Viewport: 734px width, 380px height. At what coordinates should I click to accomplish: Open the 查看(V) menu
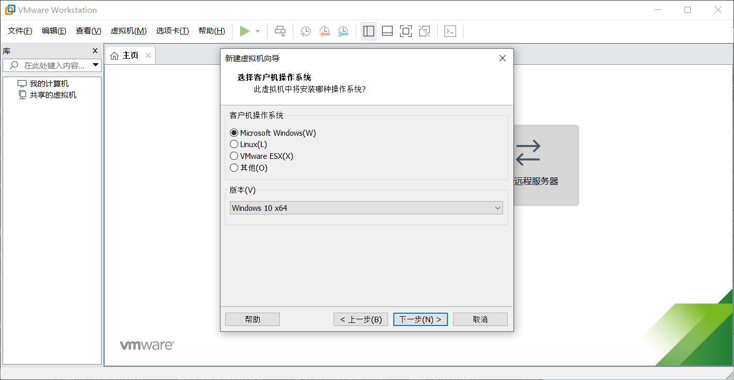tap(89, 31)
